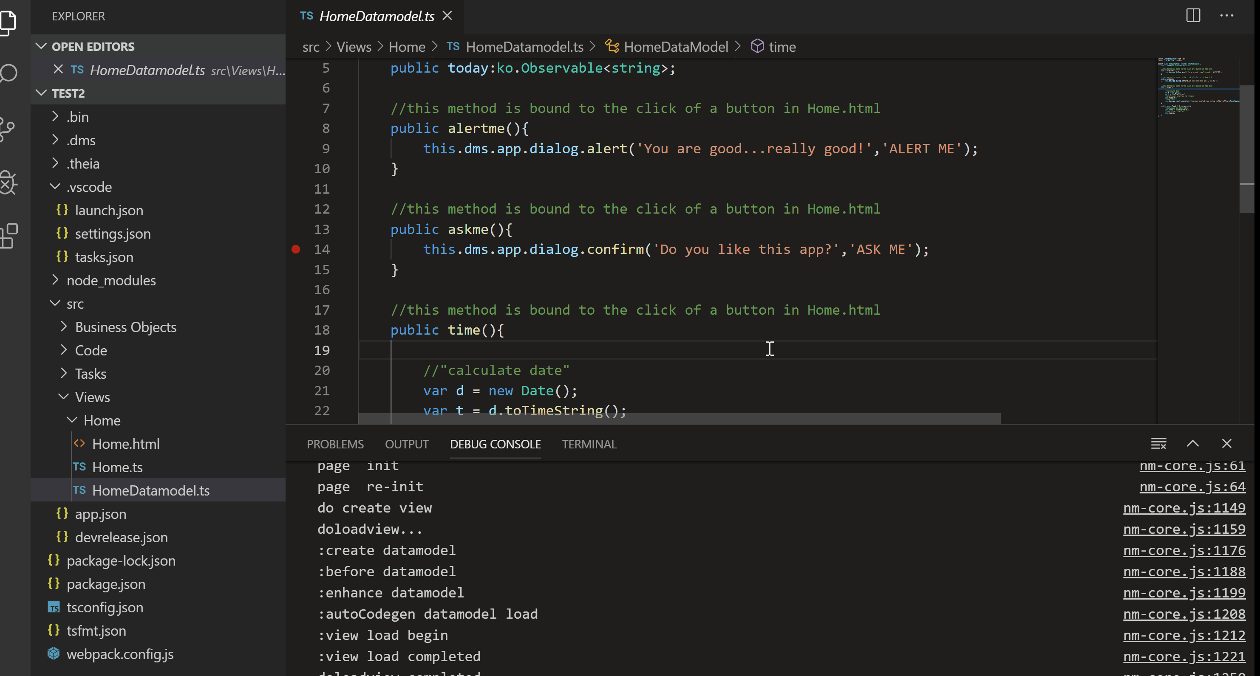Switch to the Output panel tab
Image resolution: width=1260 pixels, height=676 pixels.
[406, 444]
